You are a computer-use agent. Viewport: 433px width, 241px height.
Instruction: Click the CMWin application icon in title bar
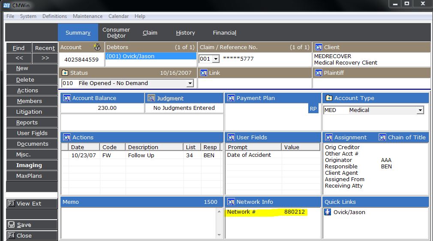(x=6, y=5)
